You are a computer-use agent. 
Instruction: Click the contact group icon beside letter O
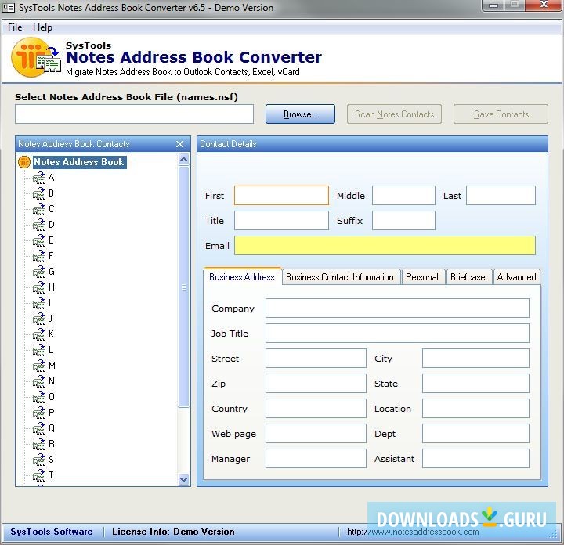click(39, 397)
